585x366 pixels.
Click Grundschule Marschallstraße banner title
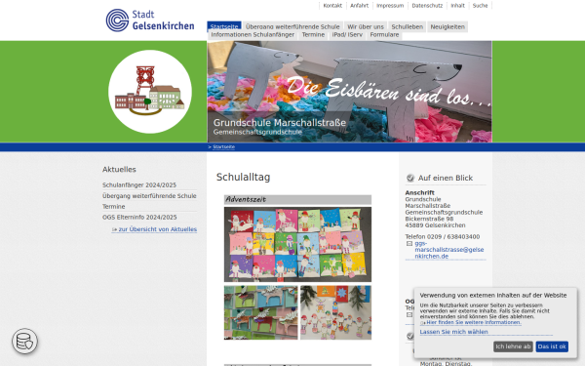280,123
